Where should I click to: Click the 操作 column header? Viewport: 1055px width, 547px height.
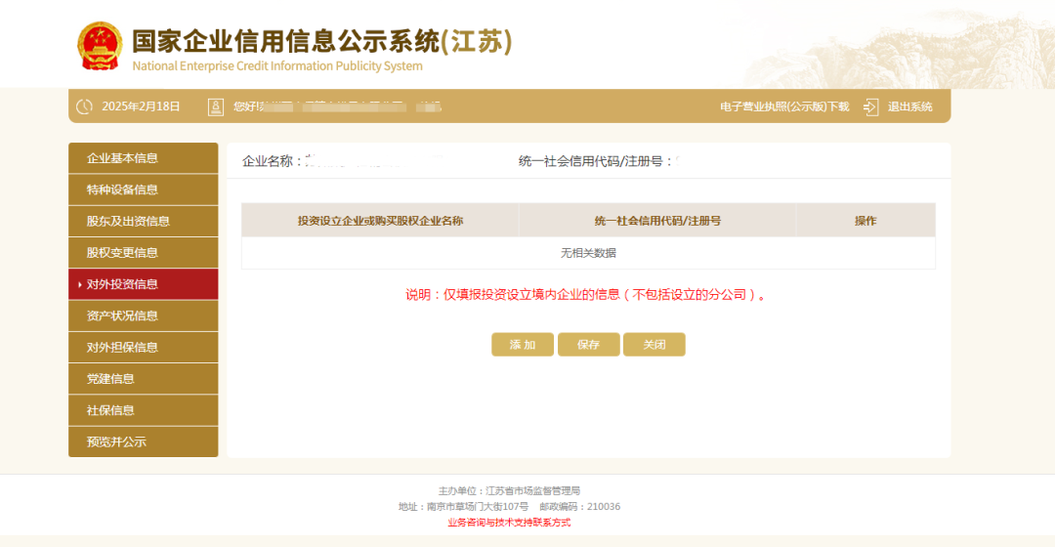[x=865, y=221]
